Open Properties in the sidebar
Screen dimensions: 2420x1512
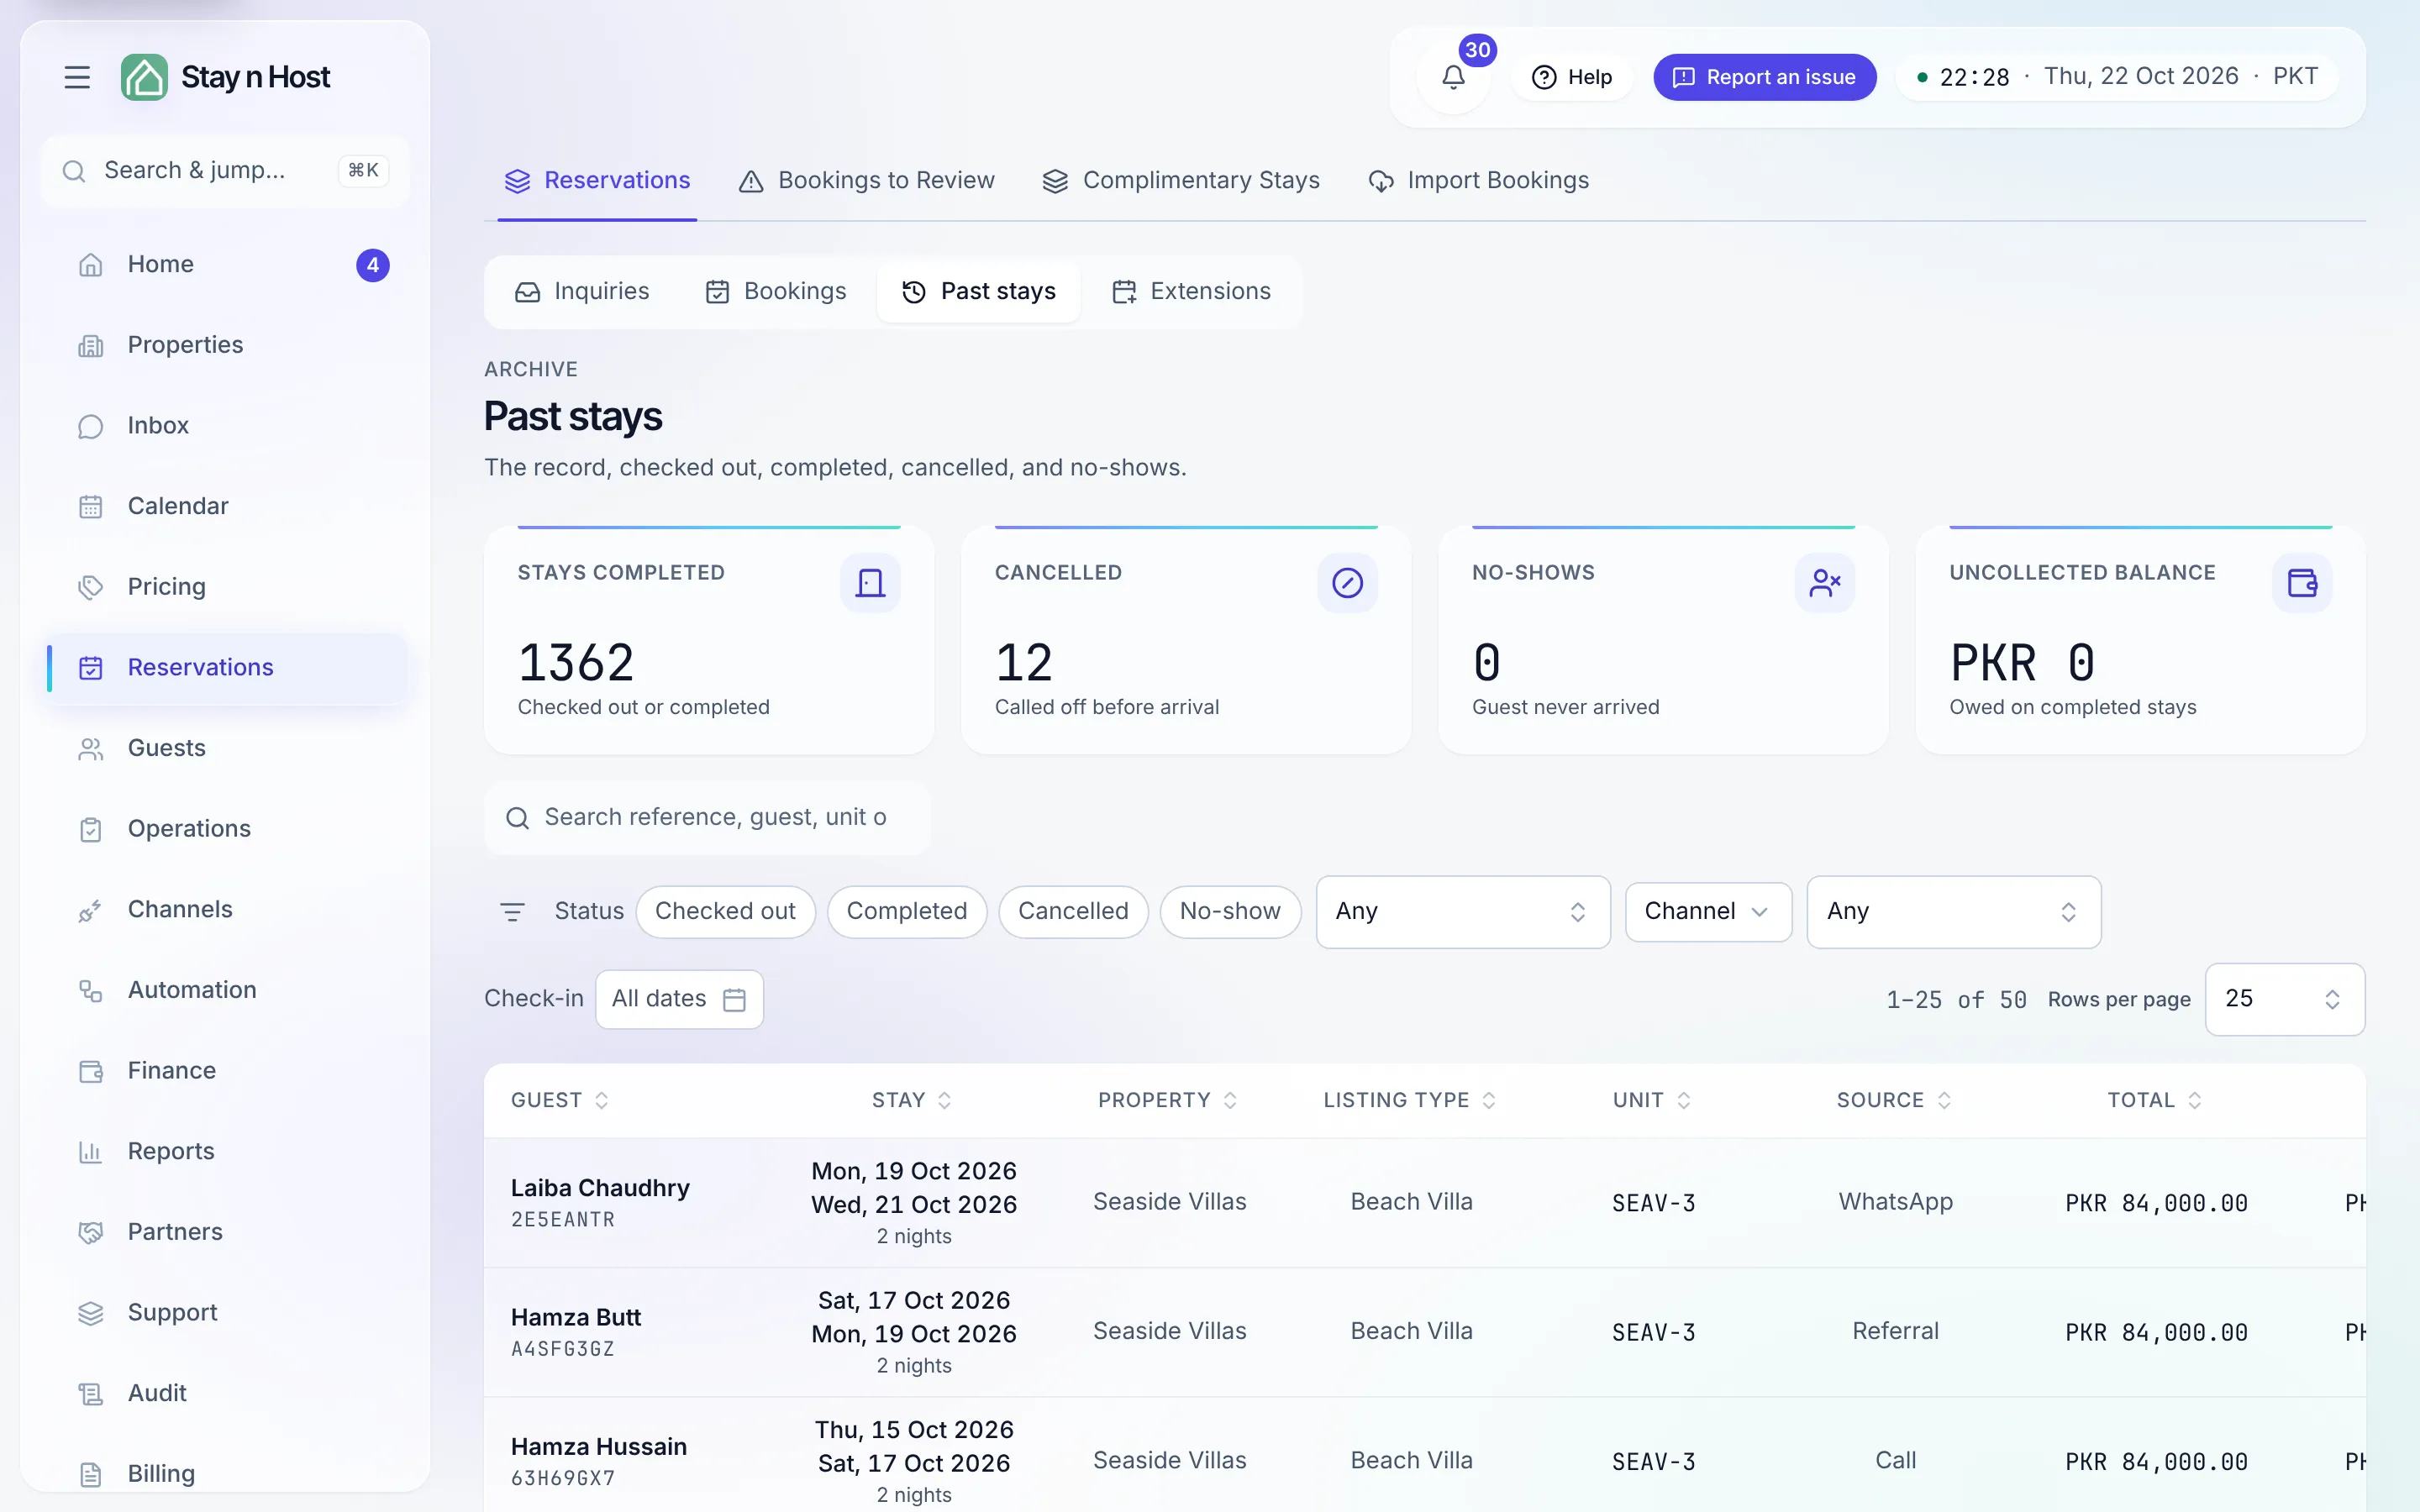pyautogui.click(x=227, y=345)
